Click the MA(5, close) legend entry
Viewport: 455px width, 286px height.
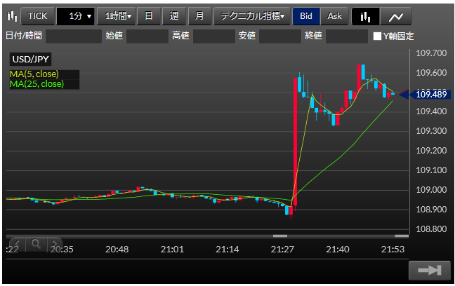point(34,74)
